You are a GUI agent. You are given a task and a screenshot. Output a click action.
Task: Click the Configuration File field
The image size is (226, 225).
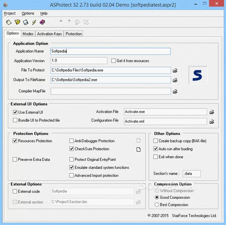coord(165,121)
